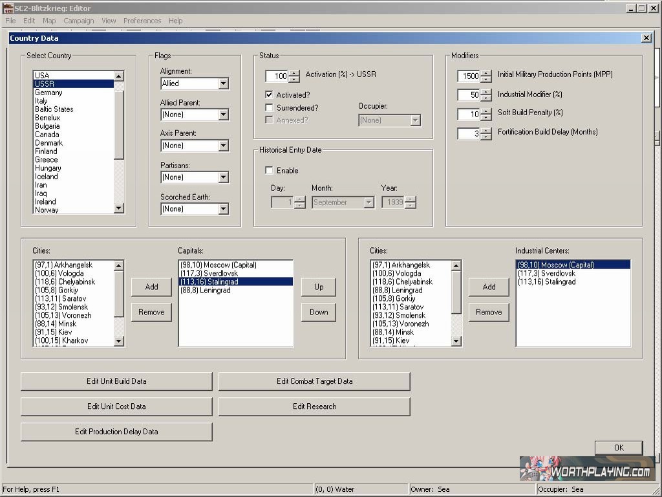Expand the Scorched Earth dropdown

pos(223,209)
